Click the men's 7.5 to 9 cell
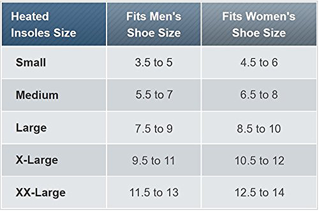319x211 pixels. coord(154,128)
